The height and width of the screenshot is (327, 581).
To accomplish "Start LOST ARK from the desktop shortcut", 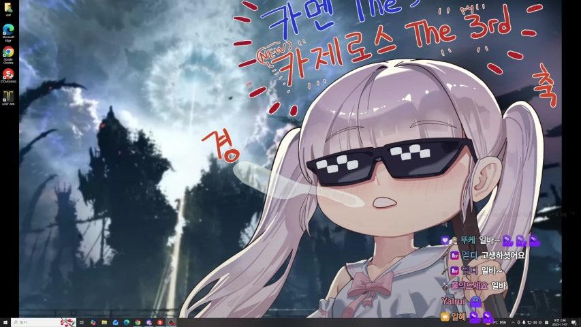I will coord(8,98).
